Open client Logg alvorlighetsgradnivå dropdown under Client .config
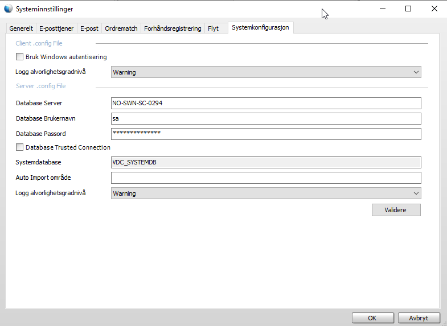This screenshot has width=447, height=326. point(266,72)
